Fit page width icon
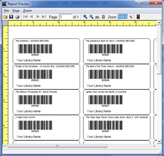The height and width of the screenshot is (156, 164). tap(97, 17)
